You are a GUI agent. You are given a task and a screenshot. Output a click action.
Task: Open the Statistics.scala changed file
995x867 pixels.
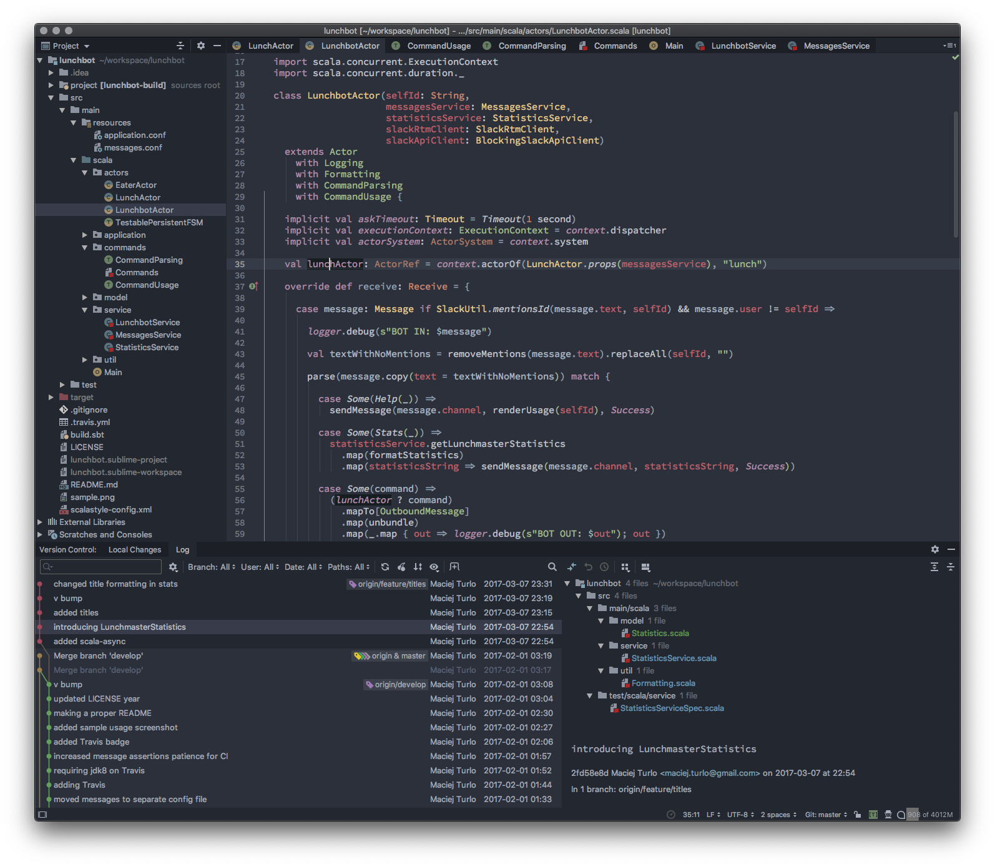coord(660,633)
